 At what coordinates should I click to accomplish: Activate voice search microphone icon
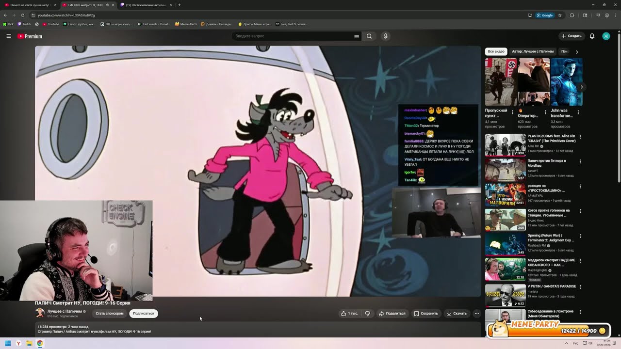386,36
